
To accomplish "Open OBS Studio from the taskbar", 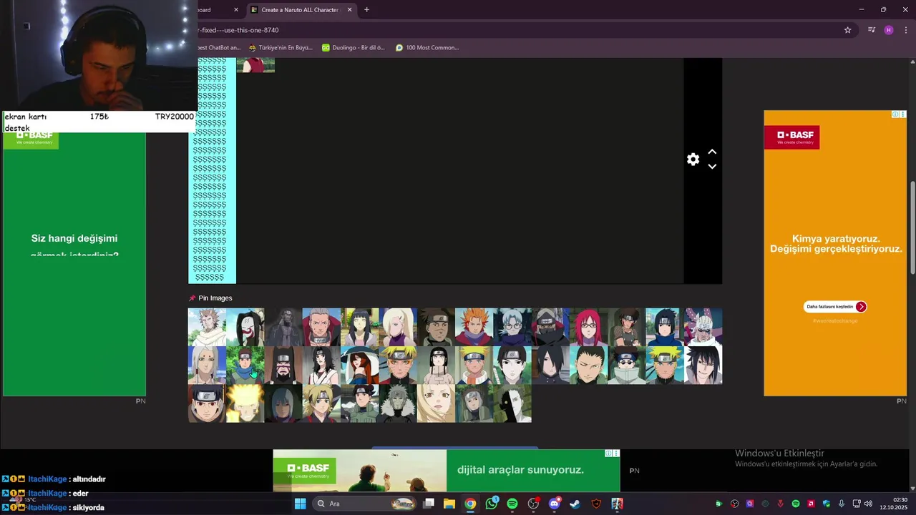I will click(x=533, y=504).
